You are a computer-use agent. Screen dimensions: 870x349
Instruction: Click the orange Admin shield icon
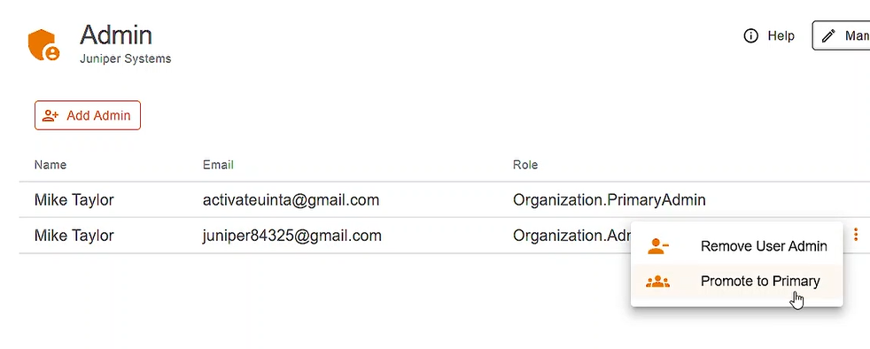point(43,45)
